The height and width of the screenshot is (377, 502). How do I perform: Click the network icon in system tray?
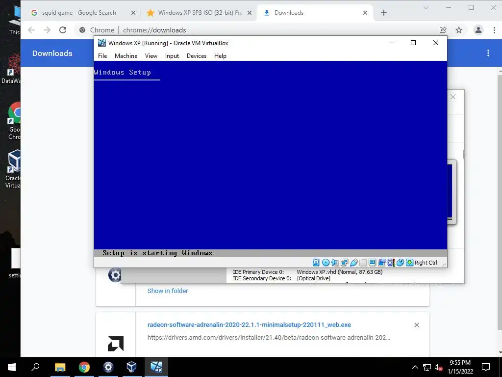[427, 367]
